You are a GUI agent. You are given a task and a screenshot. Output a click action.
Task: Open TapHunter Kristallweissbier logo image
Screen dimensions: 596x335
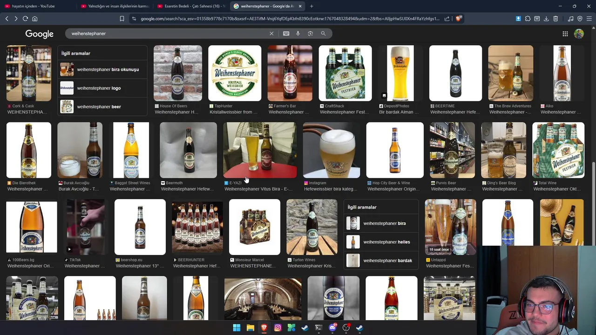click(x=235, y=73)
